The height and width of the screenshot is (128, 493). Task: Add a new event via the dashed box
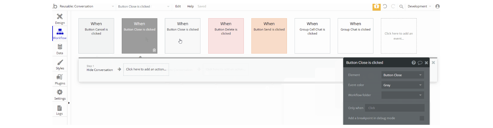click(x=398, y=36)
